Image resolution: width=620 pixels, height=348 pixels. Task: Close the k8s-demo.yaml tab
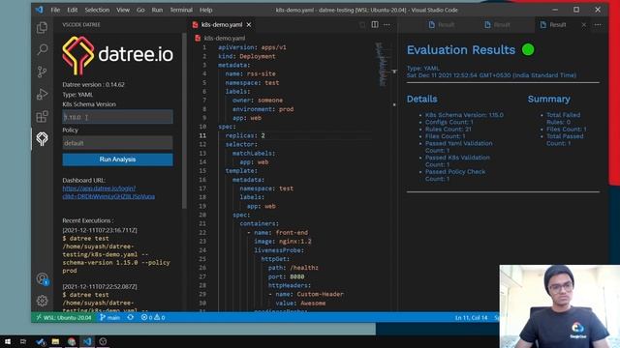point(249,24)
